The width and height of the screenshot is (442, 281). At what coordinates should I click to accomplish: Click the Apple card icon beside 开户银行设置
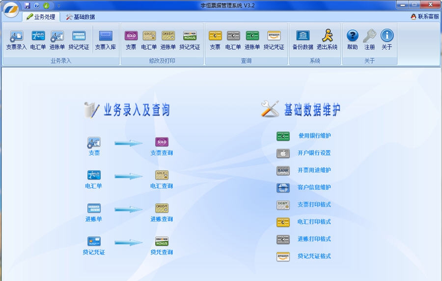pos(283,153)
